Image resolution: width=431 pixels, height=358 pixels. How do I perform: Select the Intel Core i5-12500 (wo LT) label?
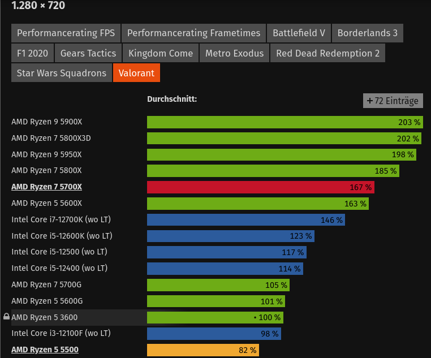click(59, 252)
